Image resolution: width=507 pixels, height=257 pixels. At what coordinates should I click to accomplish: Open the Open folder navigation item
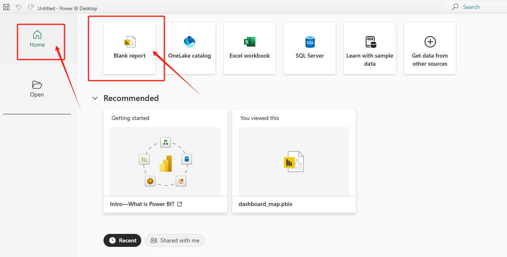click(37, 89)
